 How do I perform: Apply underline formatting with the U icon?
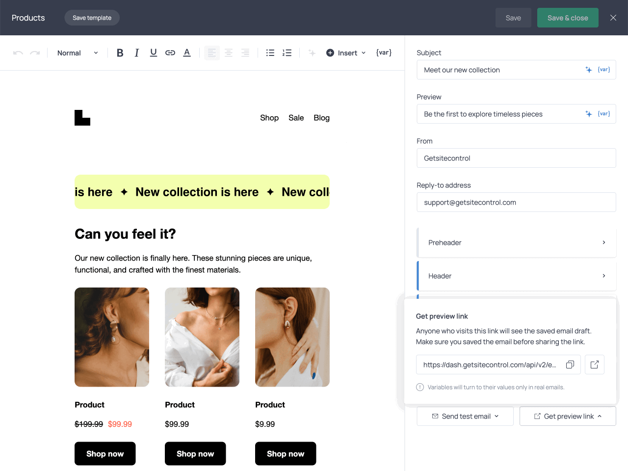click(x=153, y=52)
